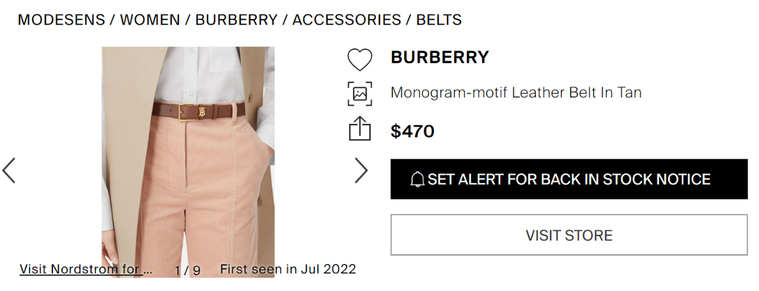Click the bold BURBERRY brand heading
This screenshot has width=759, height=291.
(x=440, y=58)
